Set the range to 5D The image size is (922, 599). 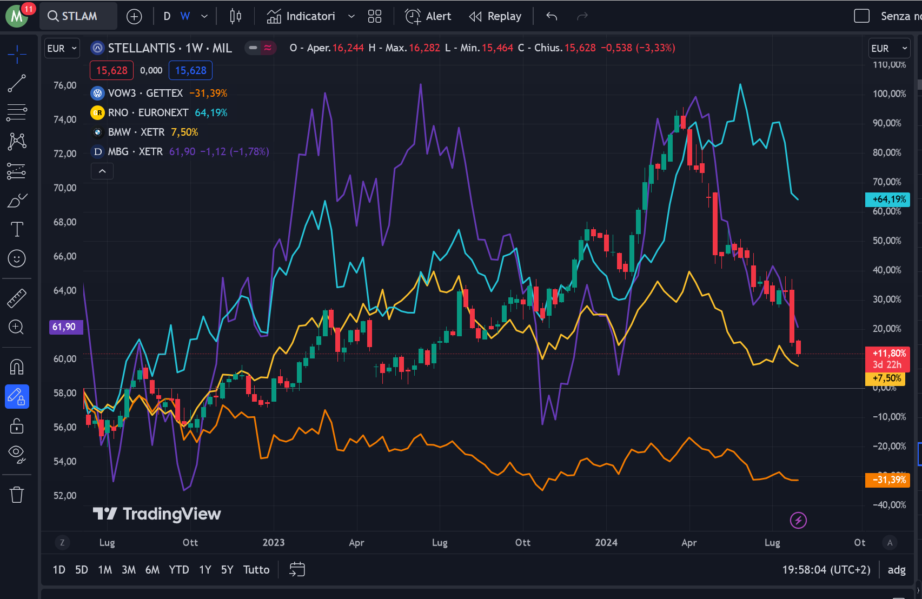[x=82, y=570]
